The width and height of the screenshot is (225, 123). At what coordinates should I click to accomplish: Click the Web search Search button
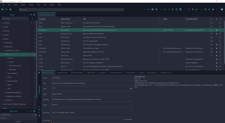click(18, 121)
